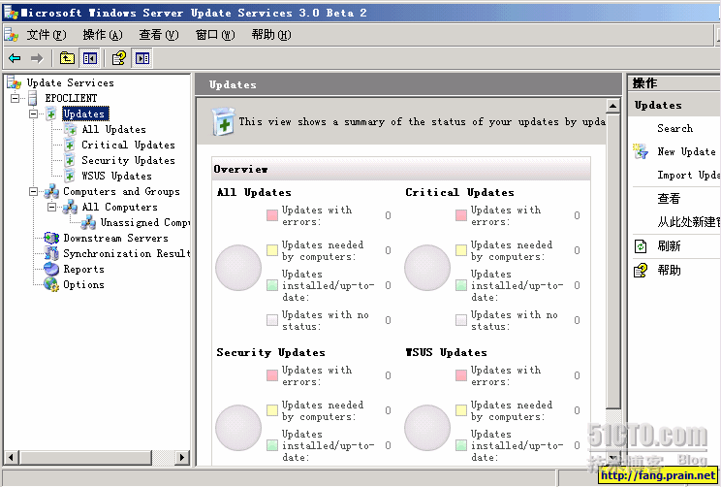Click the help icon in actions pane
Image resolution: width=721 pixels, height=487 pixels.
pyautogui.click(x=641, y=271)
